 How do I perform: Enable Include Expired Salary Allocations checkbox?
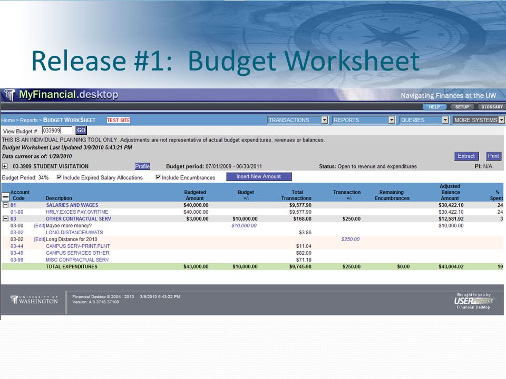pyautogui.click(x=59, y=177)
